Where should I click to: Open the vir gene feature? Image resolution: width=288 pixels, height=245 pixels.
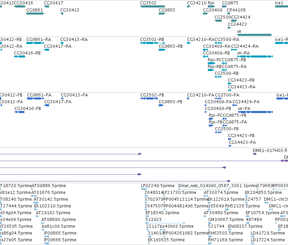254,35
